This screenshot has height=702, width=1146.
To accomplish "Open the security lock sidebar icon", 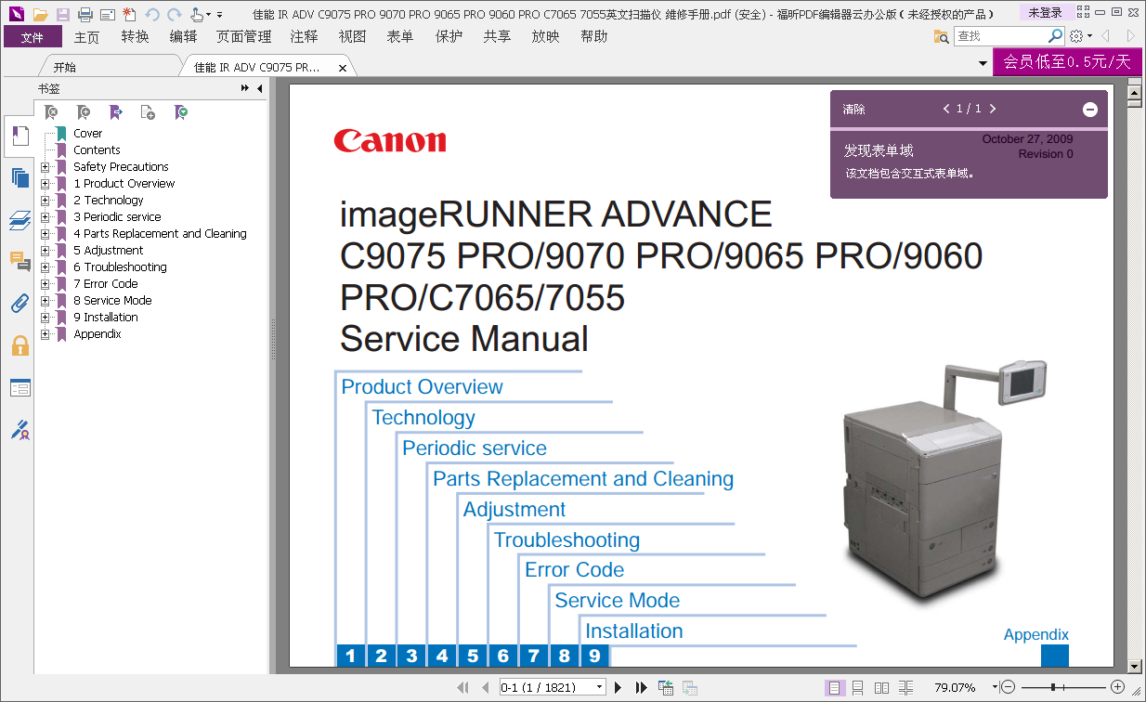I will point(20,345).
